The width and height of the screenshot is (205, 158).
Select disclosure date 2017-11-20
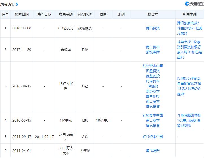pos(22,50)
